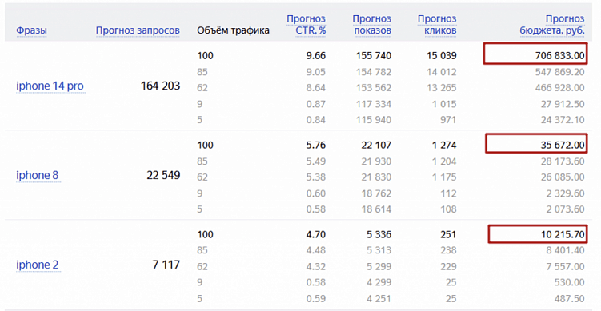The width and height of the screenshot is (601, 311).
Task: Click the budget value 487.50
Action: 569,299
